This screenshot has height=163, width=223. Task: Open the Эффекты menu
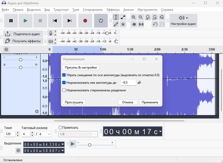click(x=113, y=9)
